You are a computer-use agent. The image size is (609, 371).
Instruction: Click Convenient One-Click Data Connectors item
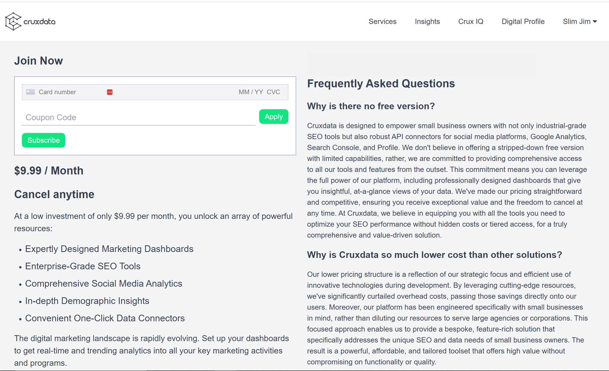click(105, 318)
